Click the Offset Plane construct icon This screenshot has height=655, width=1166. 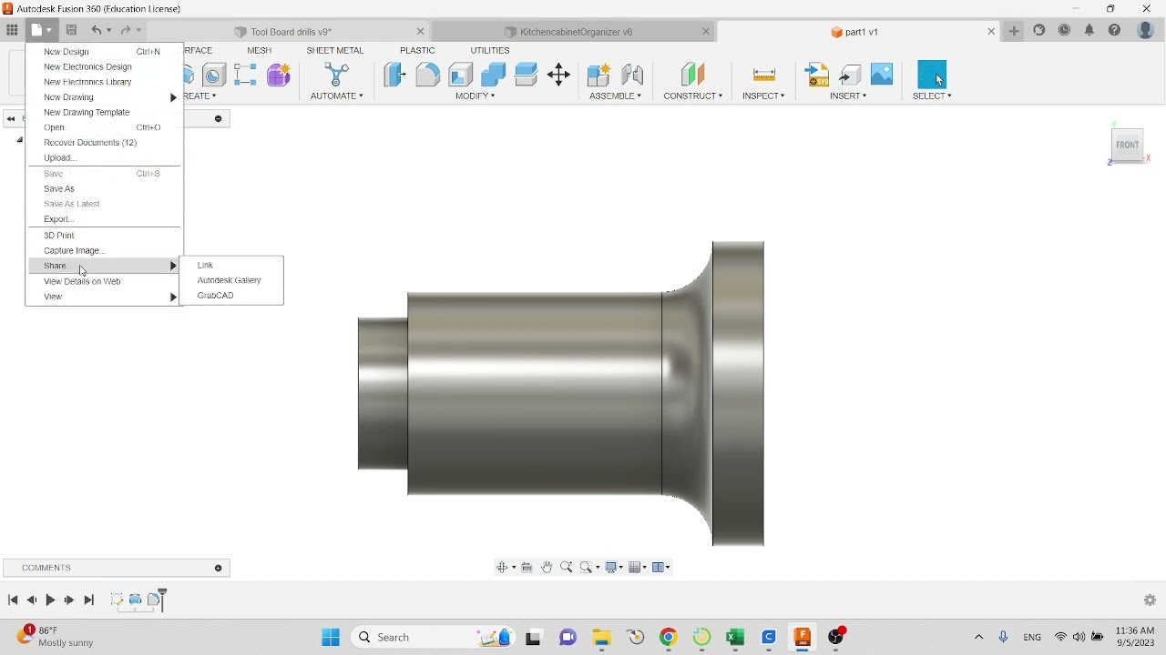coord(693,75)
